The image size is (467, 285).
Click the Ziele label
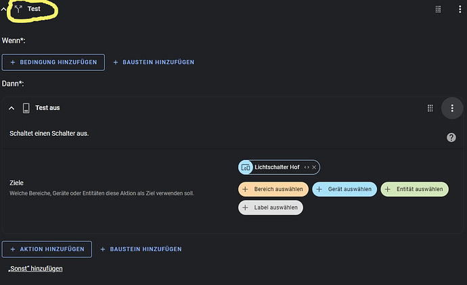(x=16, y=183)
